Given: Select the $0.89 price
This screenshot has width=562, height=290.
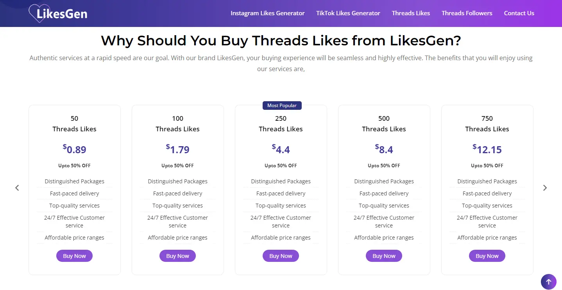Looking at the screenshot, I should (x=74, y=149).
